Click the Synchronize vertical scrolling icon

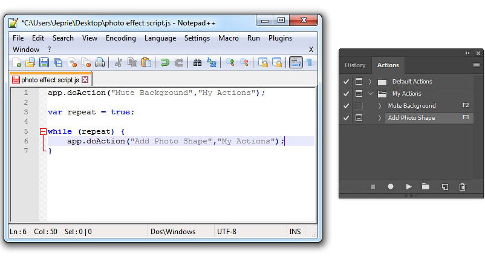pos(262,62)
